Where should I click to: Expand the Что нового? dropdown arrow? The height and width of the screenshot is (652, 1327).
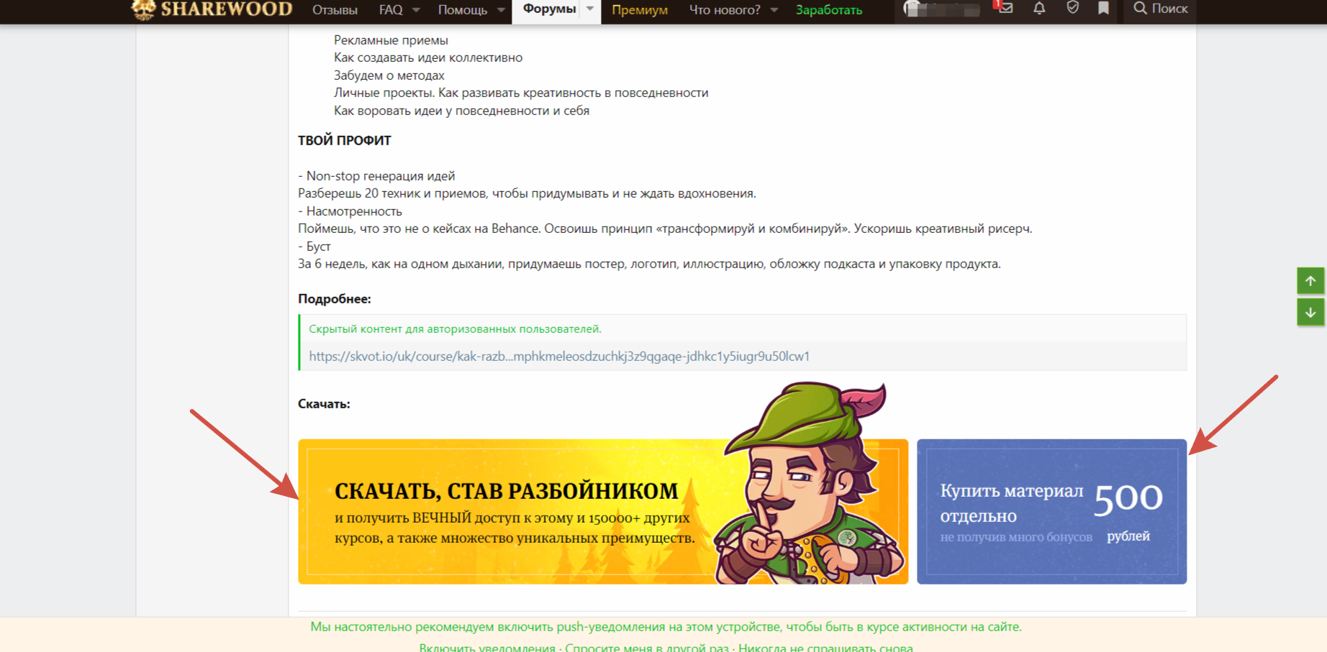pyautogui.click(x=774, y=10)
